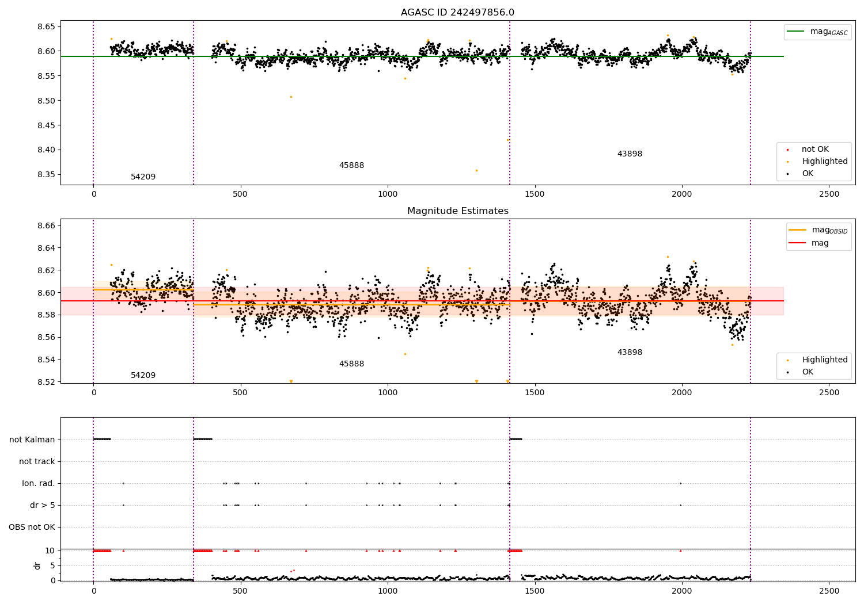The height and width of the screenshot is (604, 864).
Task: Click the red 'mag' legend line sample
Action: tap(798, 243)
